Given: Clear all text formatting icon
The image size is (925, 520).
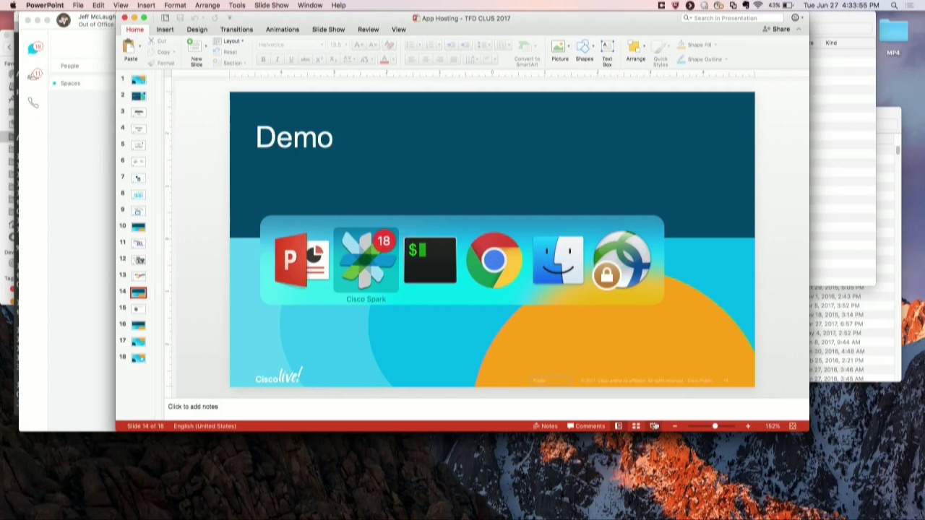Looking at the screenshot, I should tap(390, 45).
